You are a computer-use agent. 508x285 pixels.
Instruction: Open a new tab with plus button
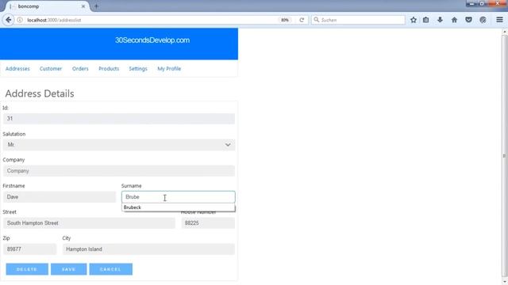[x=96, y=6]
